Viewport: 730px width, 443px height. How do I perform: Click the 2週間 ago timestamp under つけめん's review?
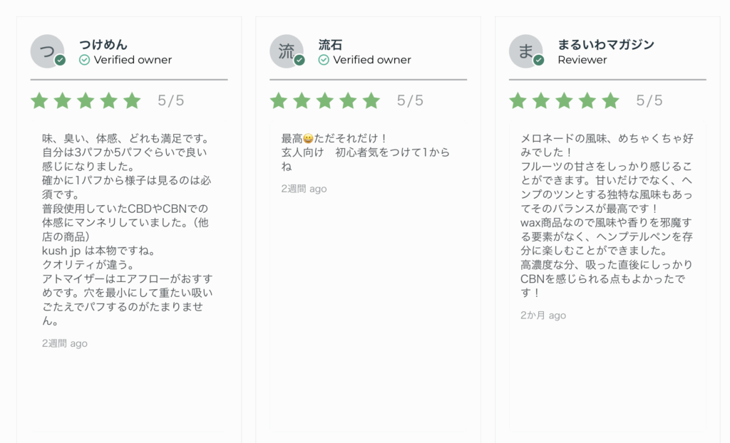(65, 343)
